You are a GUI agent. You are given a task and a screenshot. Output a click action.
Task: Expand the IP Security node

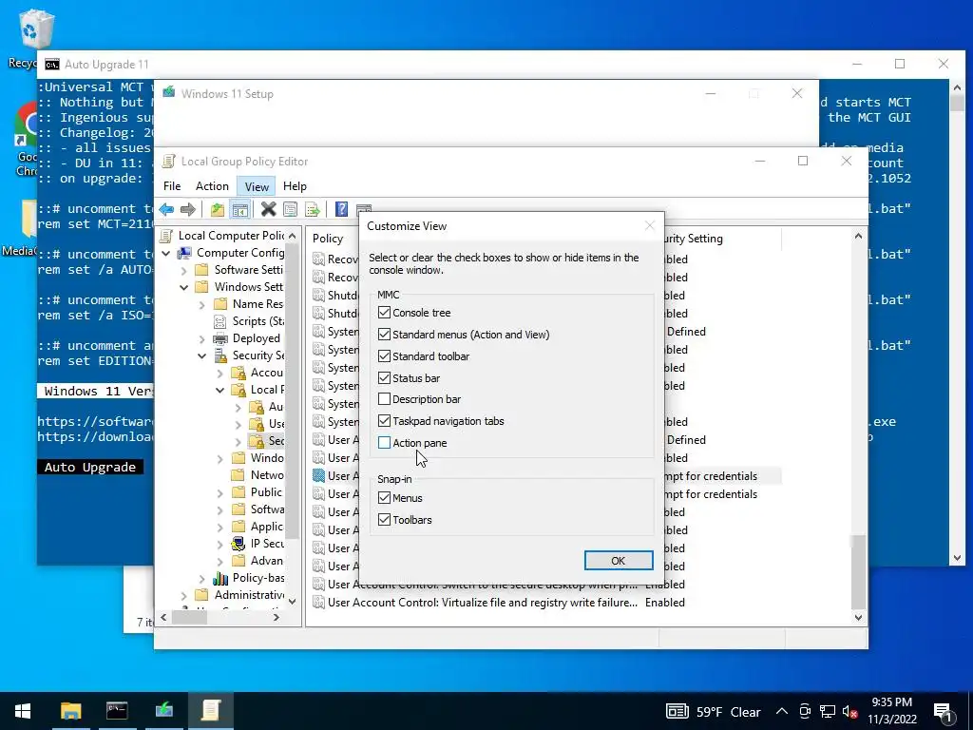point(220,544)
